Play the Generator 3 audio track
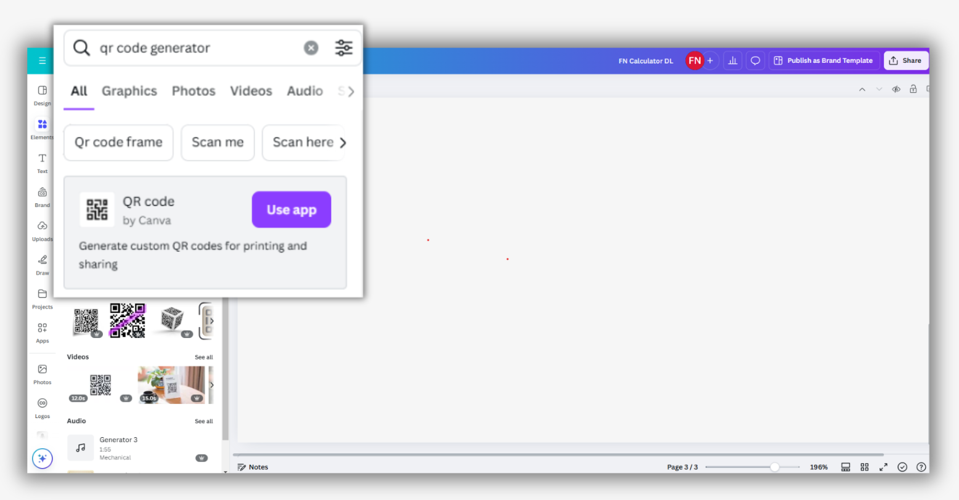959x500 pixels. point(81,448)
